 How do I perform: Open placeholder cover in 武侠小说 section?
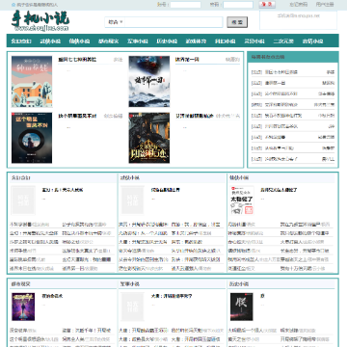pos(132,200)
